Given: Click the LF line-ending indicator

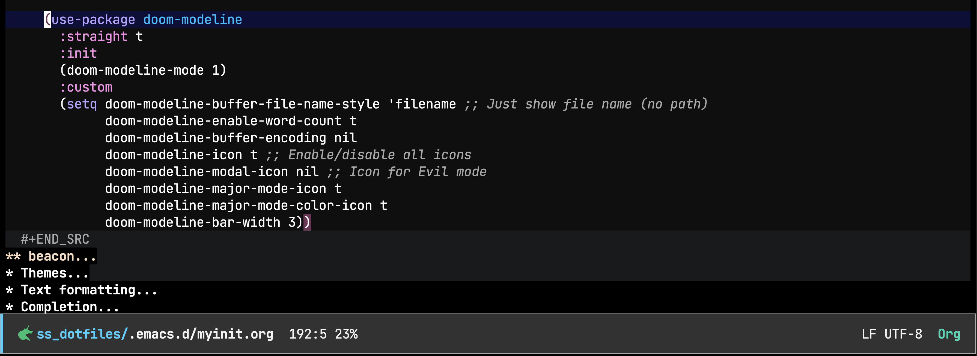Looking at the screenshot, I should pos(869,334).
